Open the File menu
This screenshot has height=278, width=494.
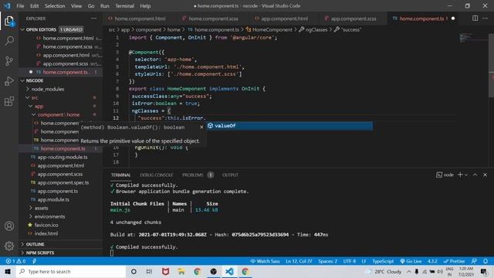[20, 6]
